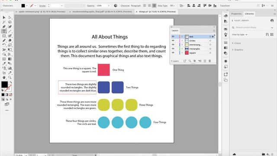Select the Line Segment tool

10,31
